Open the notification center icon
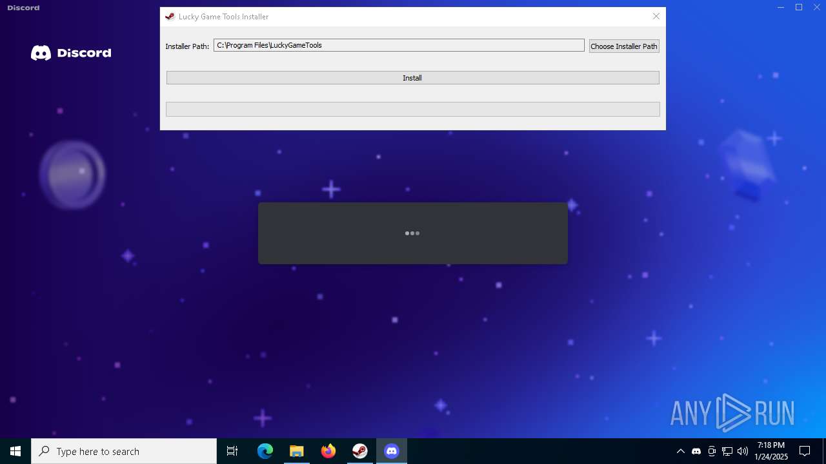Viewport: 826px width, 464px height. point(805,451)
